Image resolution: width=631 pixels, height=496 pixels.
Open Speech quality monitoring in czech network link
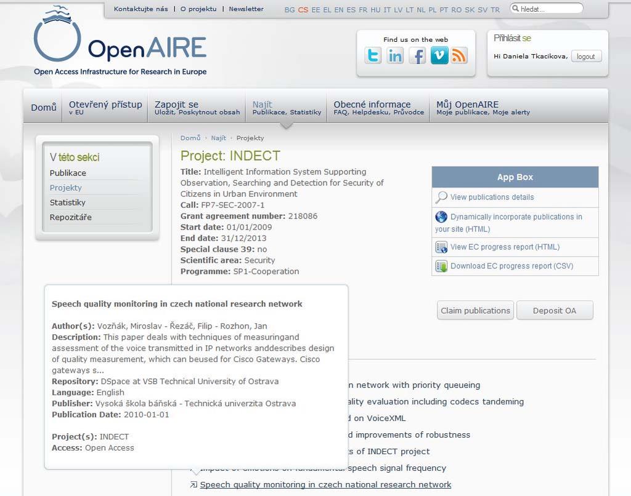point(325,485)
